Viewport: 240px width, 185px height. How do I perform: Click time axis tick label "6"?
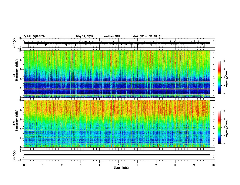[138, 165]
